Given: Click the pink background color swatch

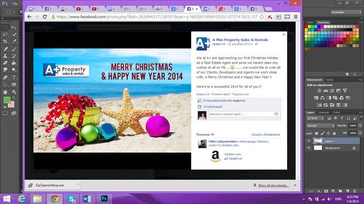Looking at the screenshot, I should coord(11,105).
